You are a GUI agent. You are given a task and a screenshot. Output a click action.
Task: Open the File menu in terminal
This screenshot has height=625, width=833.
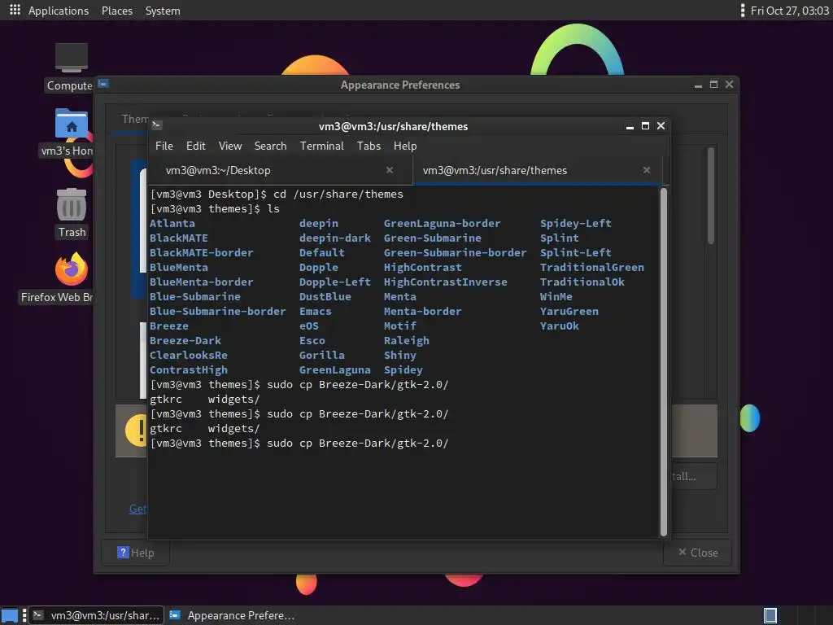coord(164,146)
